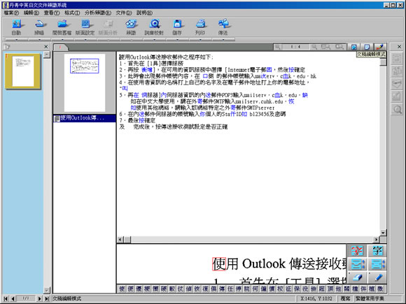The image size is (406, 304).
Task: Click the line icon below the black 字 icon
Action: coord(377,264)
